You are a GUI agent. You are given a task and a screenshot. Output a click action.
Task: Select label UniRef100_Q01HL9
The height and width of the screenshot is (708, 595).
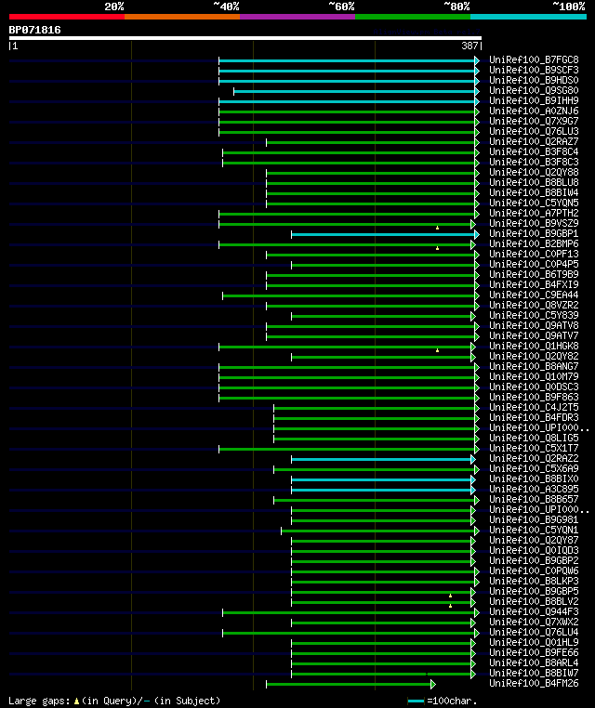pos(534,643)
